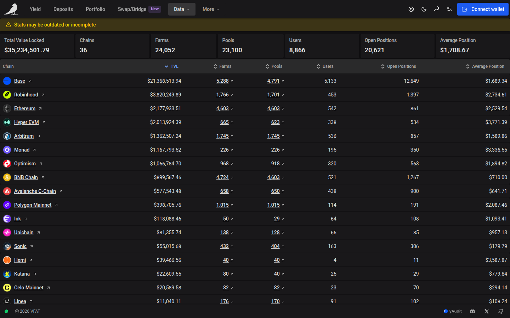Click the Polygon Mainnet logo icon

(7, 205)
